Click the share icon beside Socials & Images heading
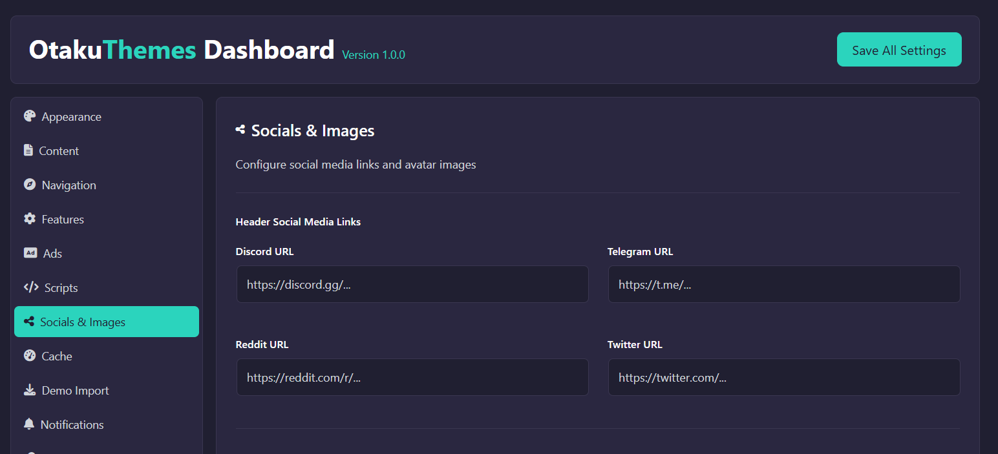The height and width of the screenshot is (454, 998). click(240, 130)
